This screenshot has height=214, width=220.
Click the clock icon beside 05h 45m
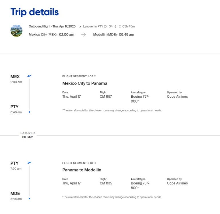120,26
